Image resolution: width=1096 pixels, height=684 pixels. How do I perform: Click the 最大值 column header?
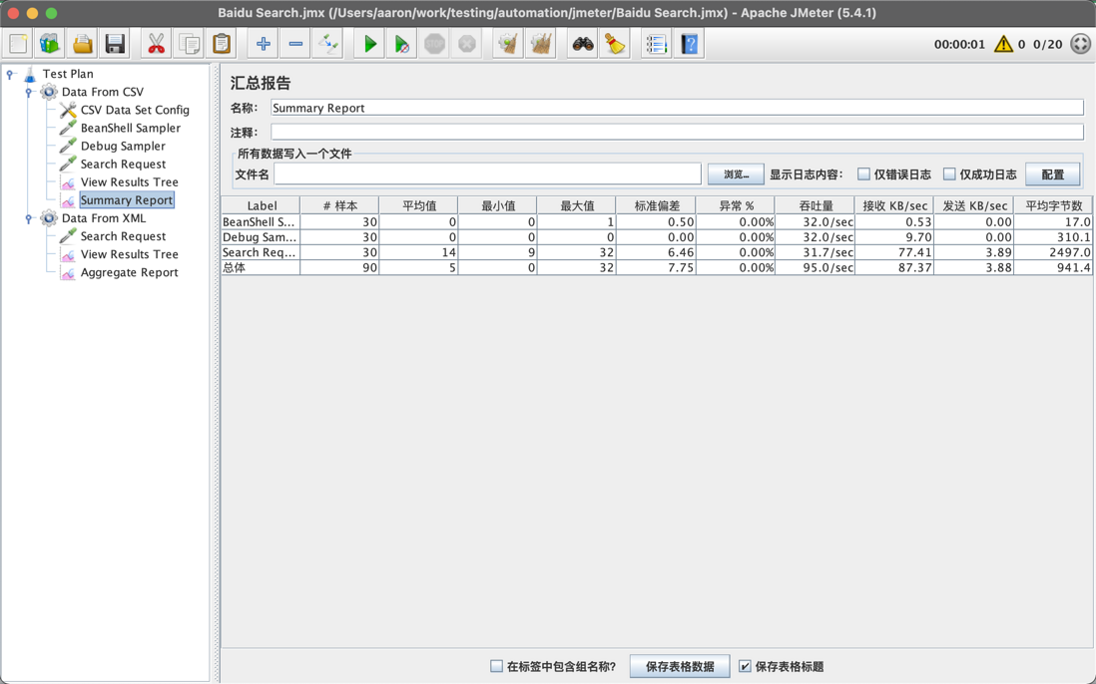pos(577,205)
